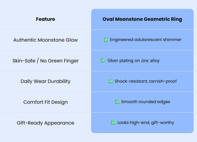Select the Feature column header

coord(46,19)
